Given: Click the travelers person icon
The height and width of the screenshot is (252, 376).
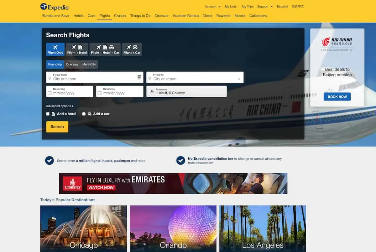Looking at the screenshot, I should [x=152, y=91].
